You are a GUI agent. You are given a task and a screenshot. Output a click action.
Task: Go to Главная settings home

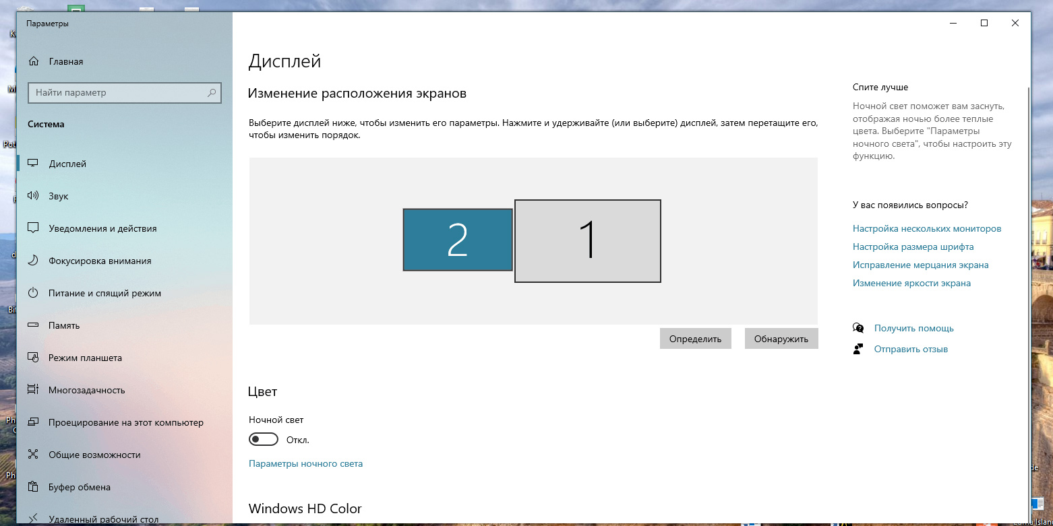125,61
